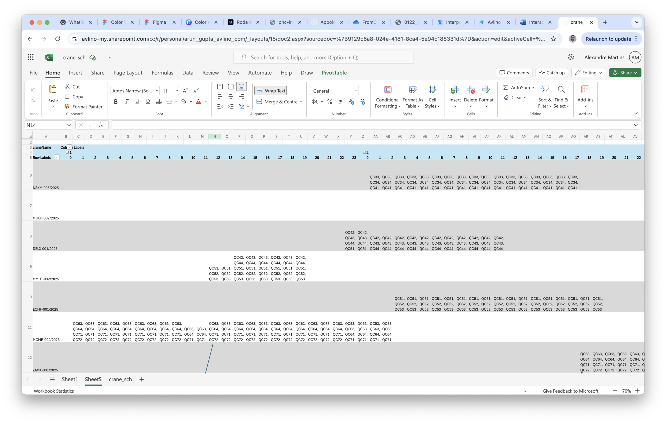Open Conditional Formatting menu

click(387, 97)
